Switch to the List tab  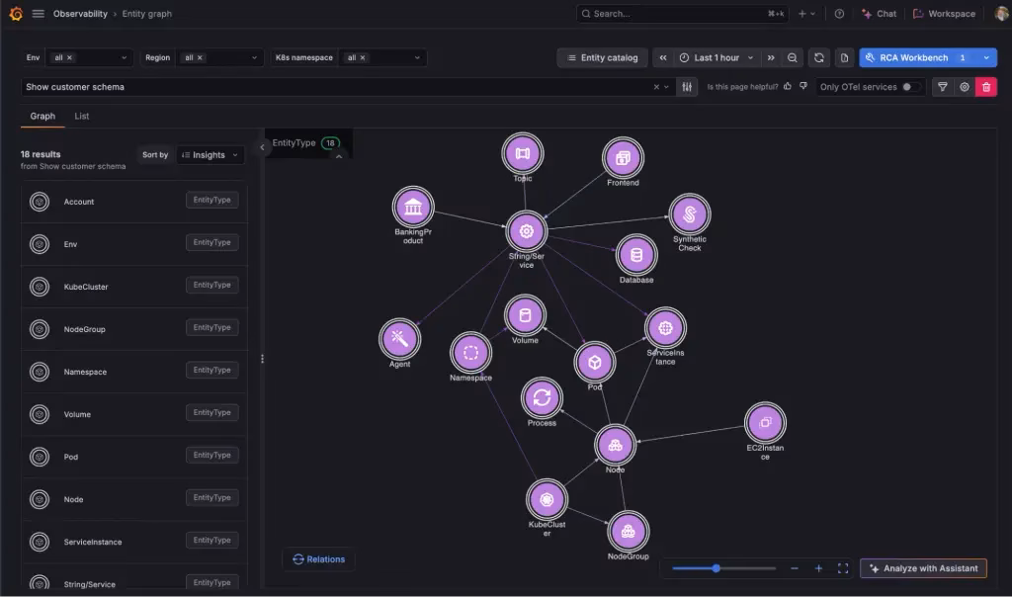pyautogui.click(x=81, y=117)
